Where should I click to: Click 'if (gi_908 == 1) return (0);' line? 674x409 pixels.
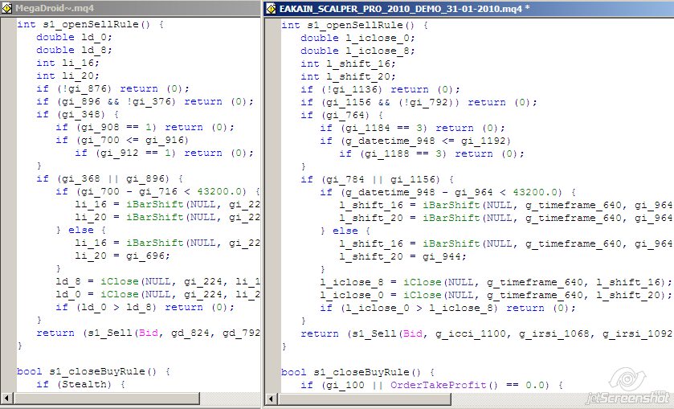click(x=145, y=128)
